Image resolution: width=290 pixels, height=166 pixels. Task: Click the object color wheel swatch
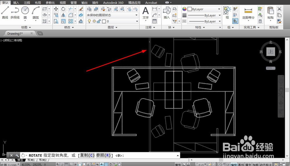[x=184, y=9]
